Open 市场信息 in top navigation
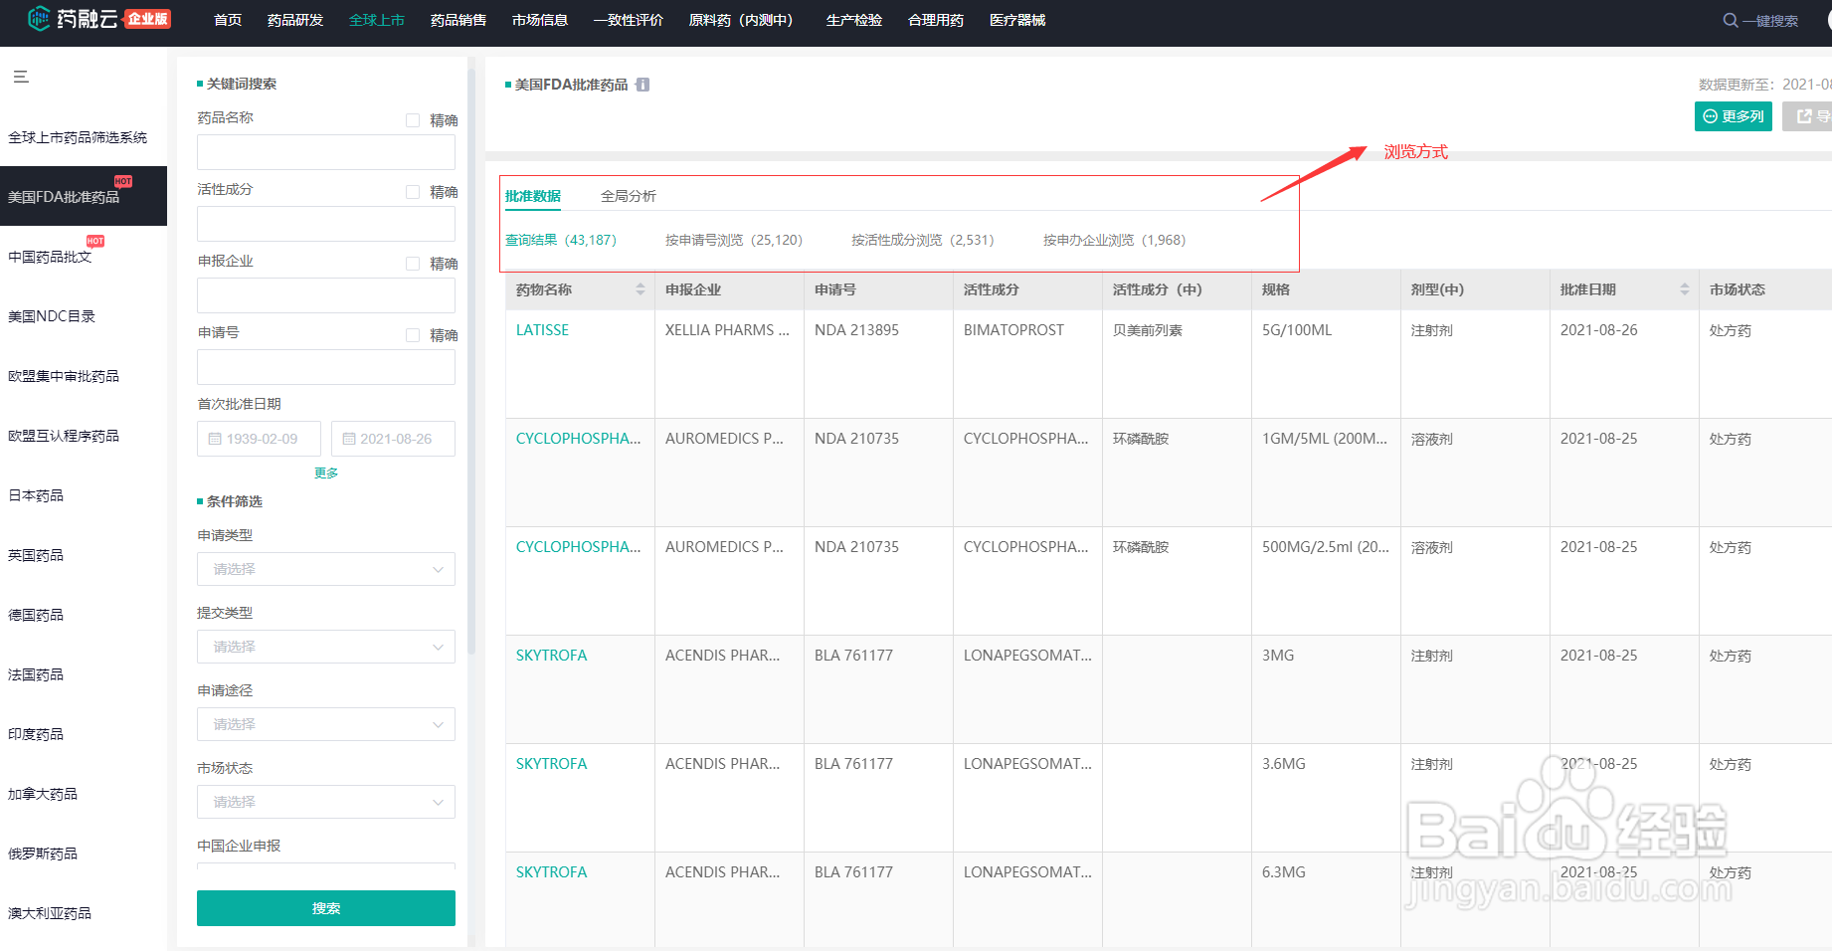This screenshot has height=951, width=1832. (x=540, y=20)
